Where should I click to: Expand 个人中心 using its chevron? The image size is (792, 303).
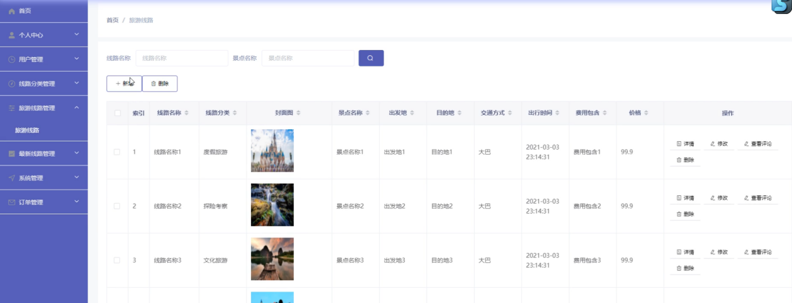click(x=77, y=35)
